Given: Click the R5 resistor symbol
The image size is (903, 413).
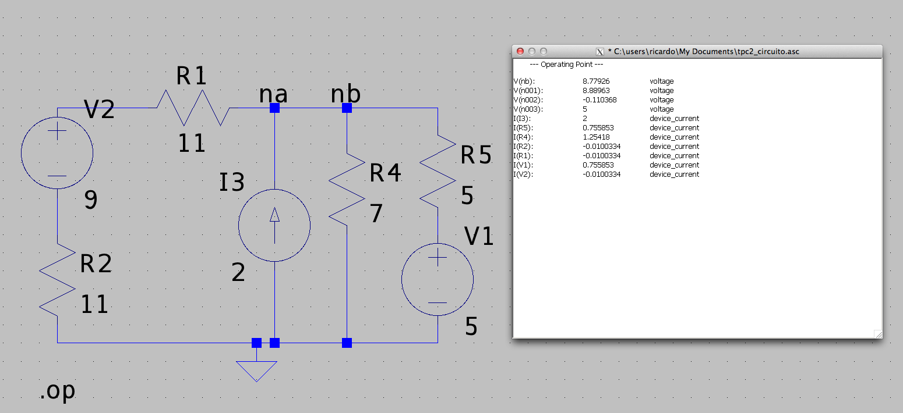Looking at the screenshot, I should (x=438, y=172).
